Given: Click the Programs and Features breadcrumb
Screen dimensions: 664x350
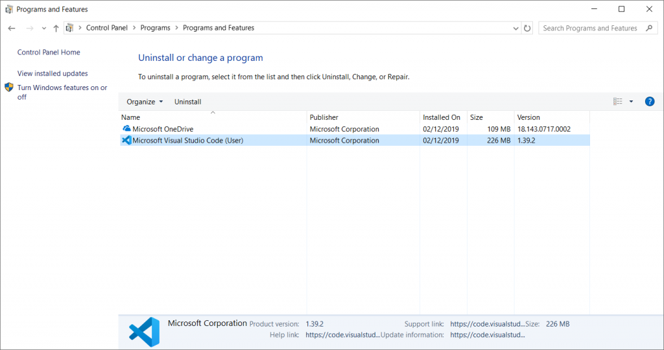Looking at the screenshot, I should 219,28.
